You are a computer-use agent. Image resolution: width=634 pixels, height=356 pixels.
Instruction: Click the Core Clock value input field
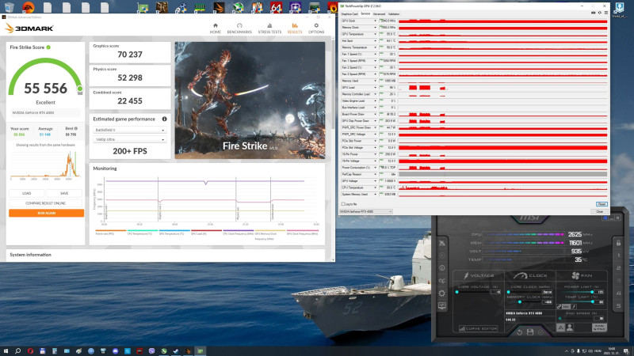[x=547, y=292]
